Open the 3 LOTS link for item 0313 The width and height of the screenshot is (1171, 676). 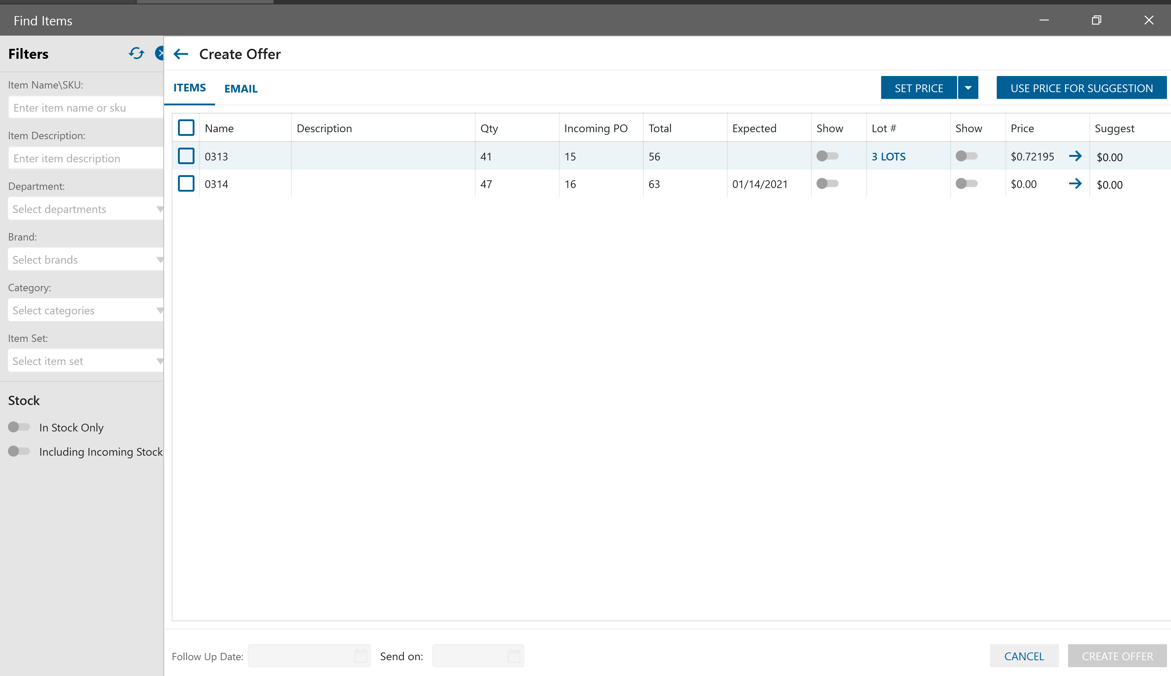(x=888, y=157)
